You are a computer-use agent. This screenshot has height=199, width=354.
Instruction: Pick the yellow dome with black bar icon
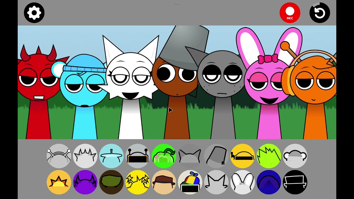click(x=243, y=156)
